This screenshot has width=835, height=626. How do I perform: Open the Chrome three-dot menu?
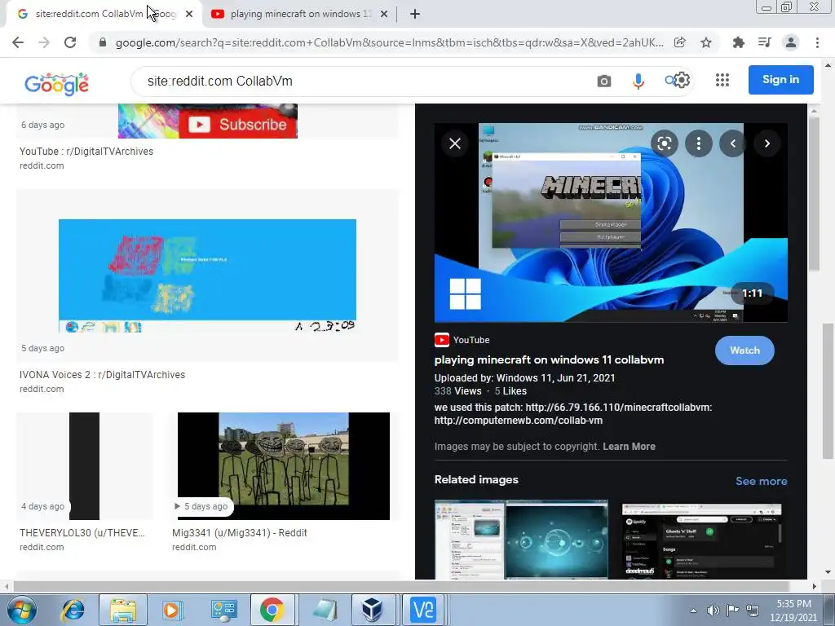pyautogui.click(x=817, y=42)
